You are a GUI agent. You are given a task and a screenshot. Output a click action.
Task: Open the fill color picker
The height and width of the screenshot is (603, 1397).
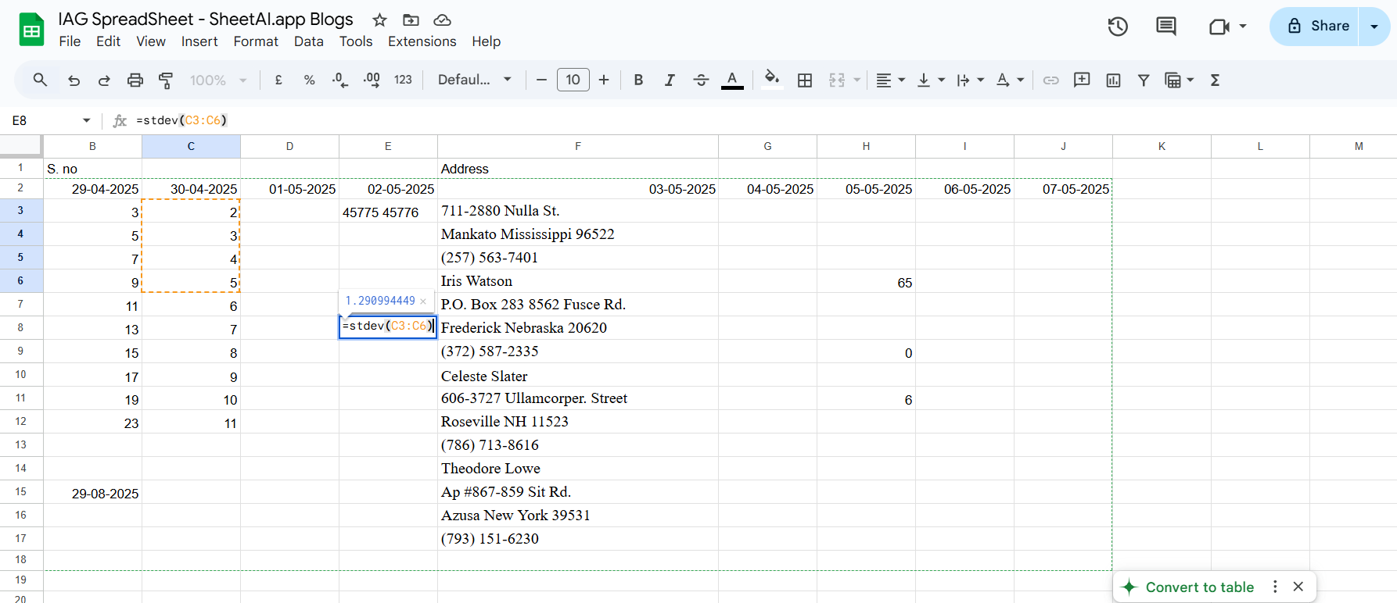(772, 80)
